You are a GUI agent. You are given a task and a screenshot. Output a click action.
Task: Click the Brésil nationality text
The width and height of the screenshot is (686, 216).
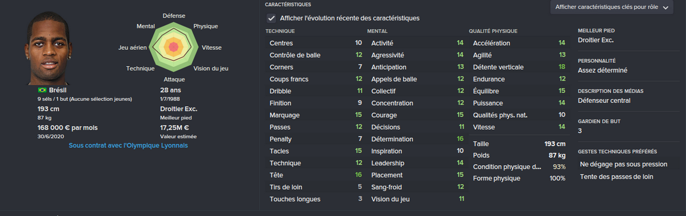tap(58, 90)
